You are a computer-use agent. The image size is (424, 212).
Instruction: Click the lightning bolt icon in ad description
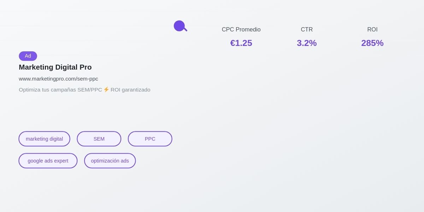[106, 89]
